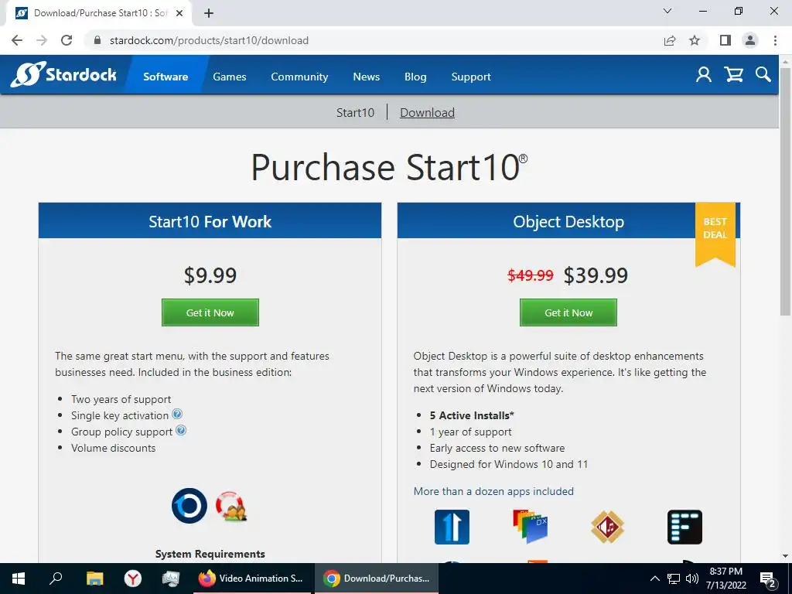Click the page vertical scrollbar thumb

coord(785,192)
